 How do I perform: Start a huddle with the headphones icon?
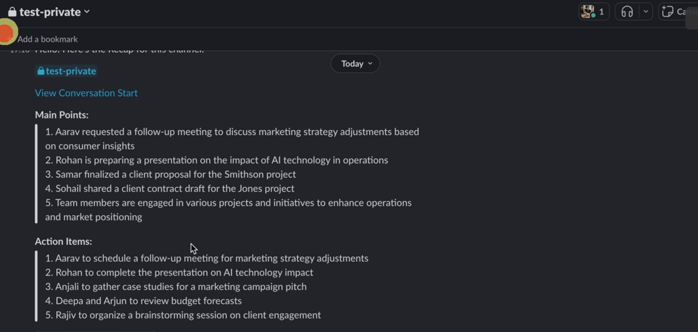(627, 12)
